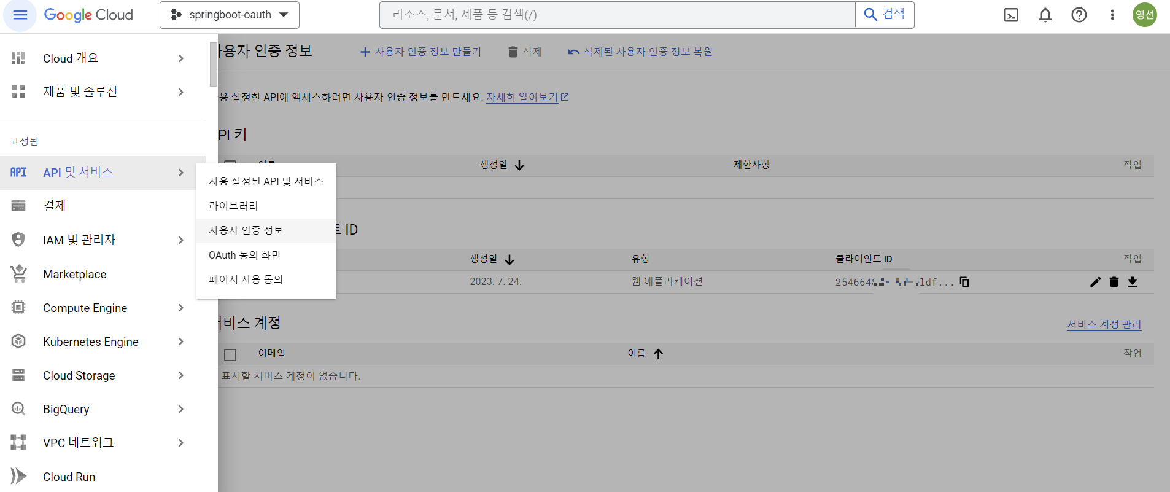This screenshot has width=1170, height=492.
Task: Open API 및 서비스 sidebar item
Action: (x=78, y=172)
